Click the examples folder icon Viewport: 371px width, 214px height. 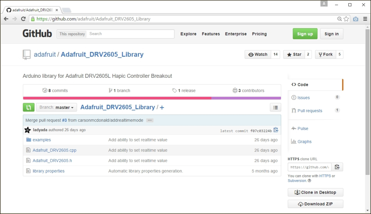29,140
